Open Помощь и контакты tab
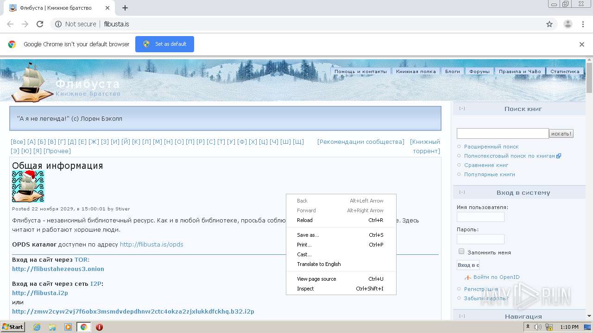This screenshot has height=333, width=593. coord(360,72)
